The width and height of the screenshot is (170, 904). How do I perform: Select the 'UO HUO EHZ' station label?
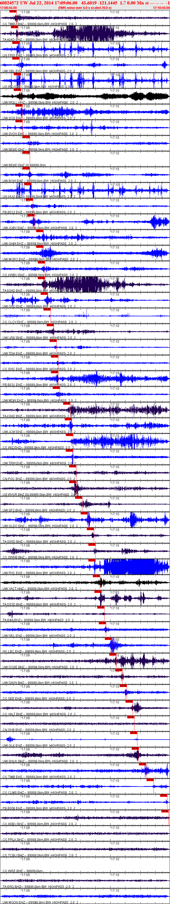click(13, 197)
